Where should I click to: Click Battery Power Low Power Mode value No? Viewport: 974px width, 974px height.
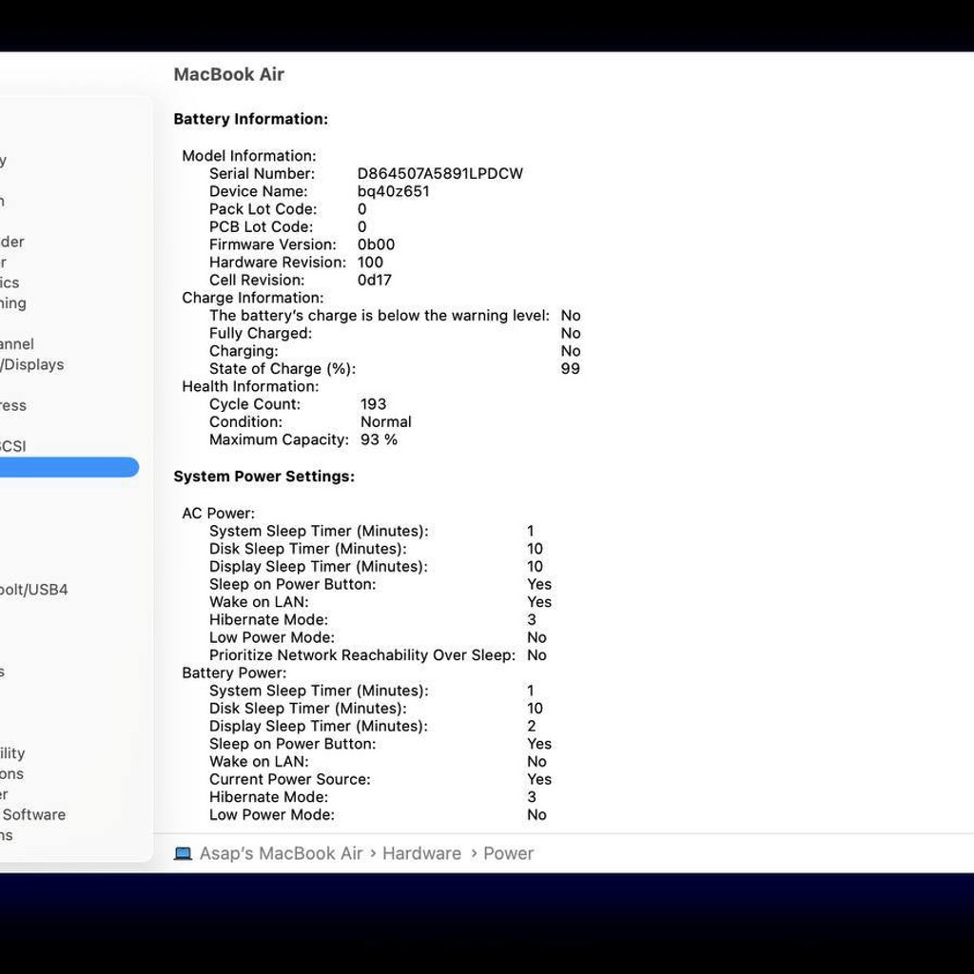coord(536,815)
